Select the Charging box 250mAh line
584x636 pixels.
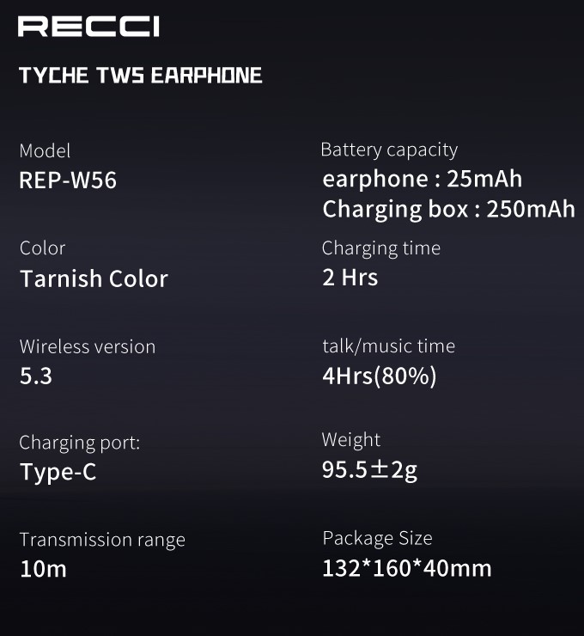(x=448, y=210)
